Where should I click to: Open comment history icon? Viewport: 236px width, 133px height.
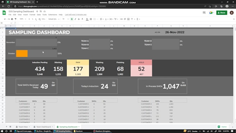click(x=204, y=13)
